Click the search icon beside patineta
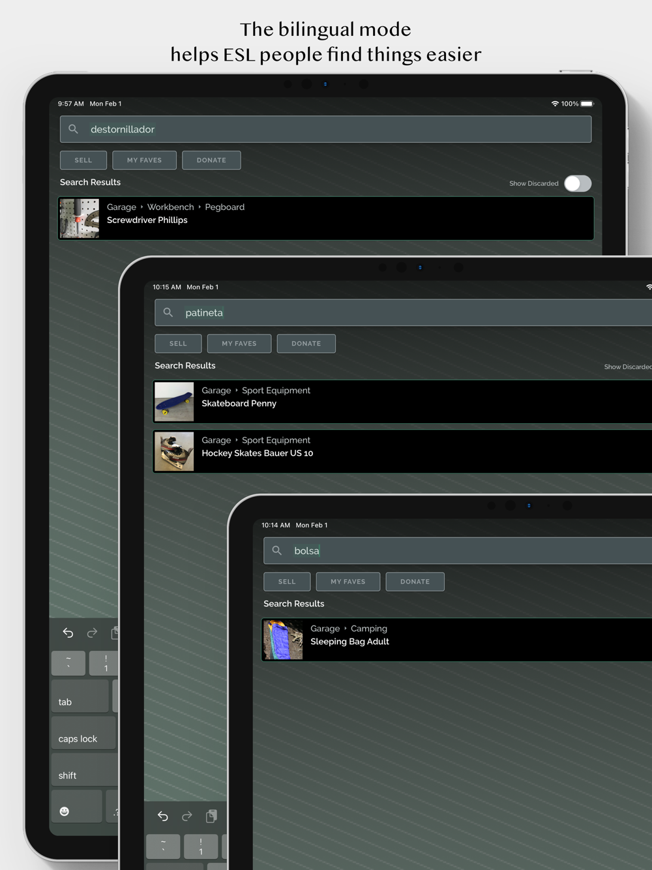This screenshot has height=870, width=652. (168, 312)
